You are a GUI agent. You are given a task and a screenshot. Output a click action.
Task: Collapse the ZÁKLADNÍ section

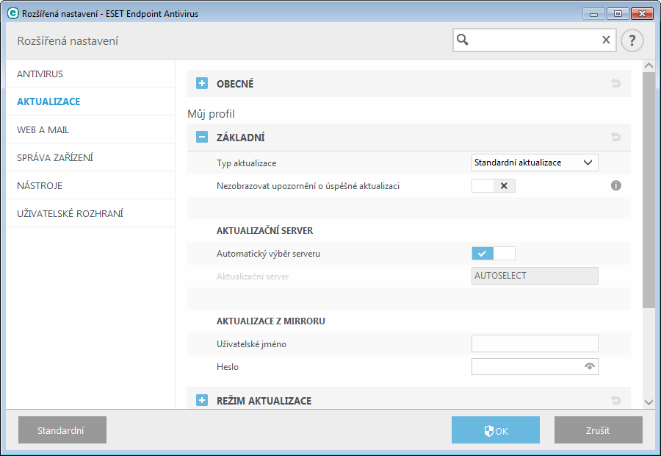point(202,137)
